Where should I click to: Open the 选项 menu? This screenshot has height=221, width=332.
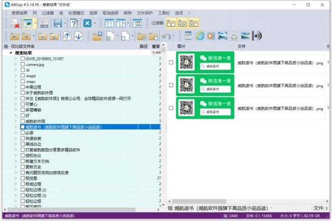click(179, 13)
